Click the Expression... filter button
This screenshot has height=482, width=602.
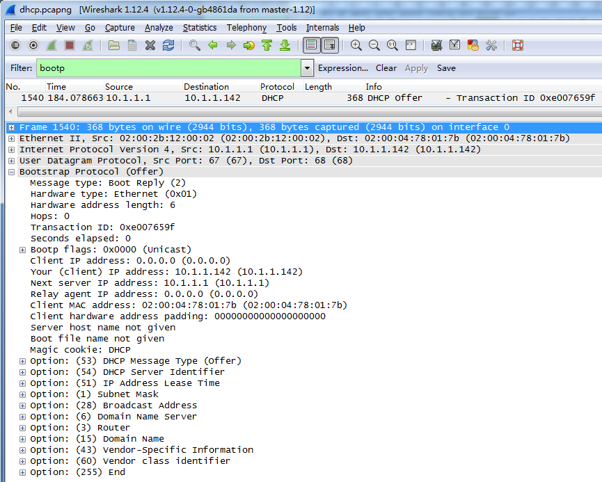343,68
